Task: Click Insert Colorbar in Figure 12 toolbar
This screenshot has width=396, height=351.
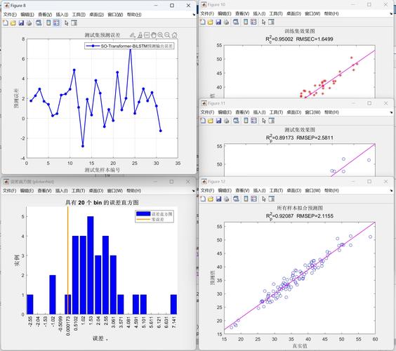Action: point(246,199)
